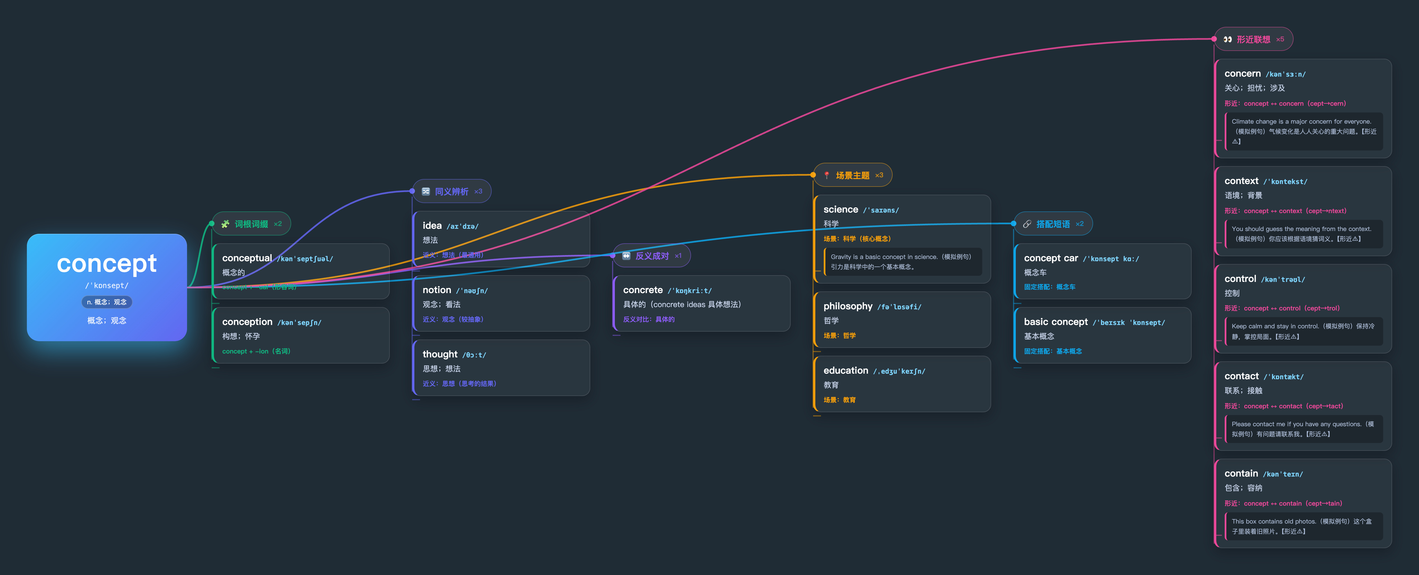
Task: Click 形近 concept ↔ context note
Action: click(x=1285, y=211)
